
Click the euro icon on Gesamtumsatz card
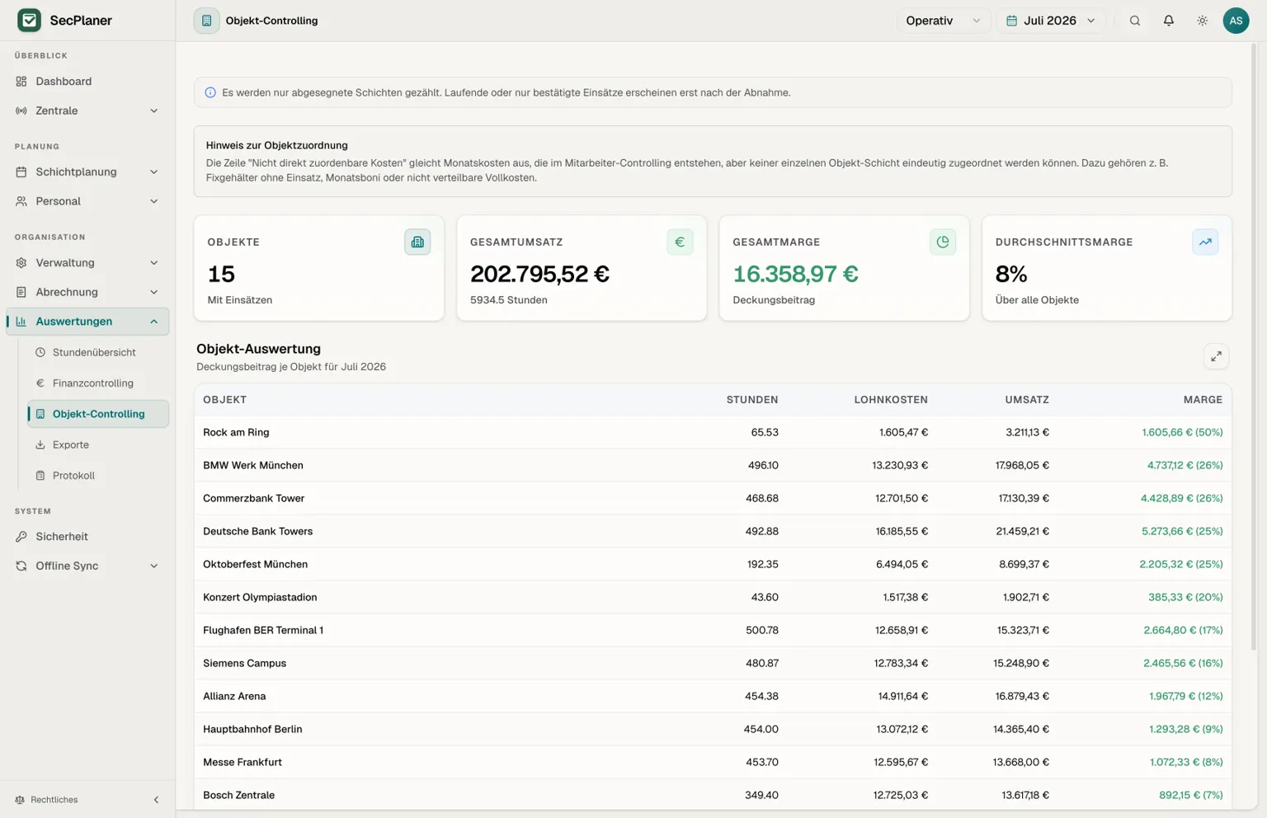point(680,242)
